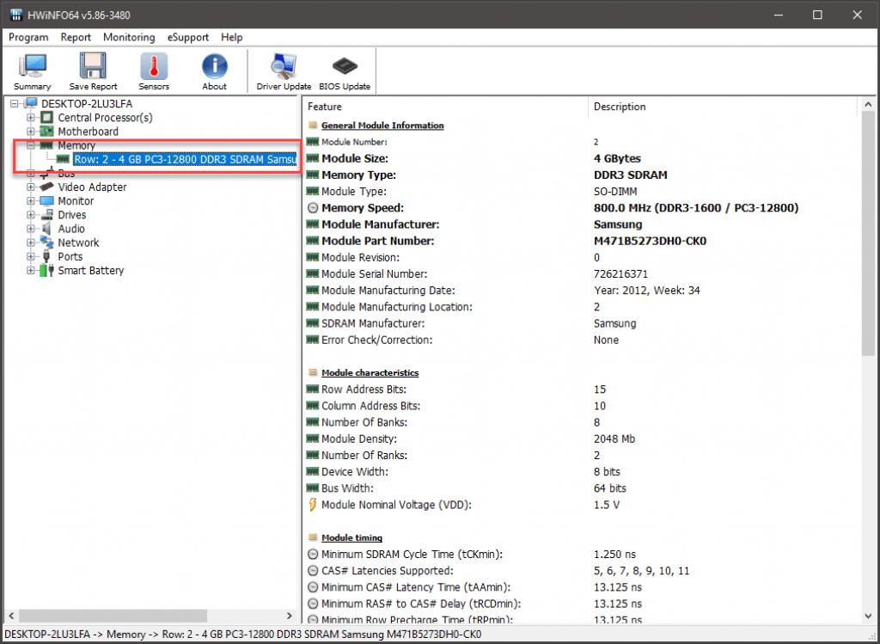Expand the Monitor tree node

pyautogui.click(x=31, y=201)
